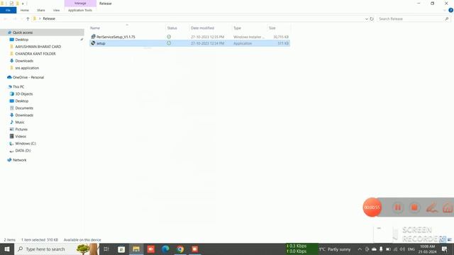Open Microsoft Edge from taskbar
Screen dimensions: 454x255
point(165,249)
